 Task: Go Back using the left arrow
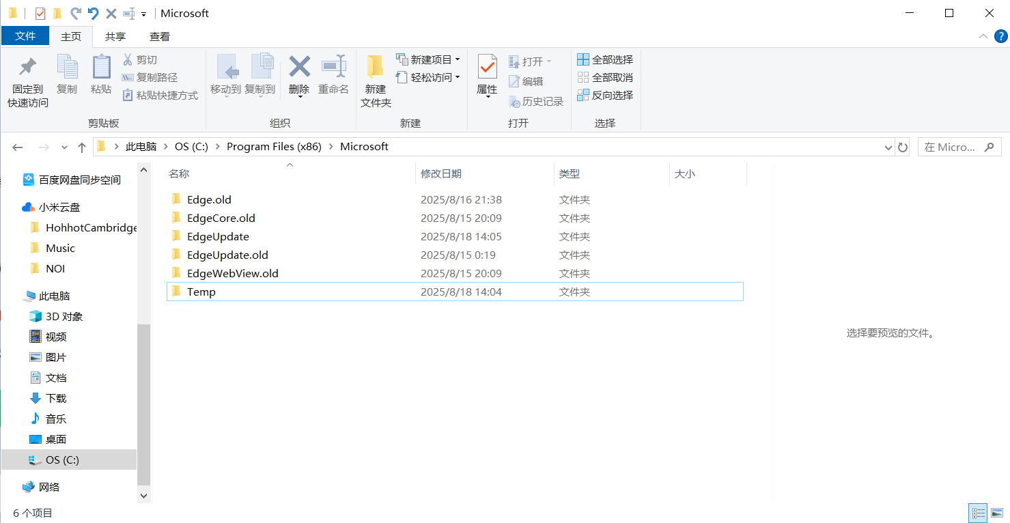click(x=18, y=147)
